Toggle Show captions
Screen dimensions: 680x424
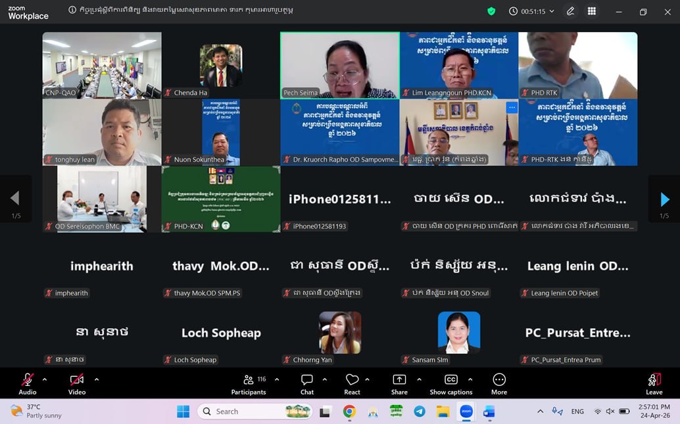(451, 384)
